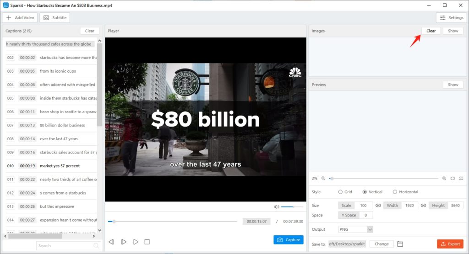Mute the player using the speaker icon
469x254 pixels.
(x=277, y=207)
